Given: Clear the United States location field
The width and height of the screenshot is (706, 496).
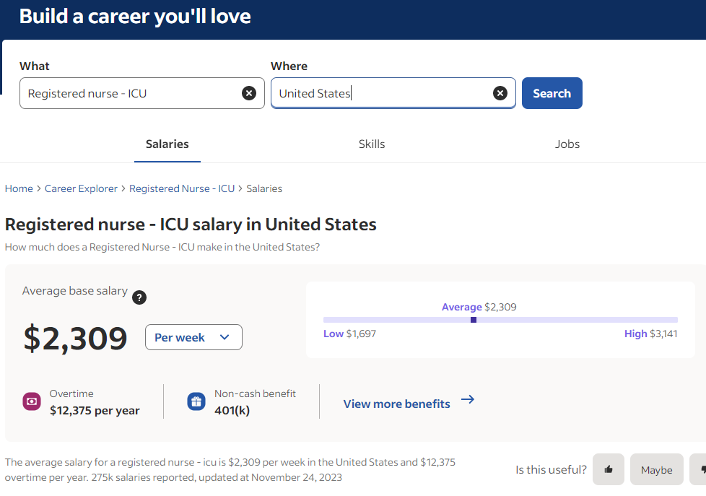Looking at the screenshot, I should pyautogui.click(x=500, y=93).
